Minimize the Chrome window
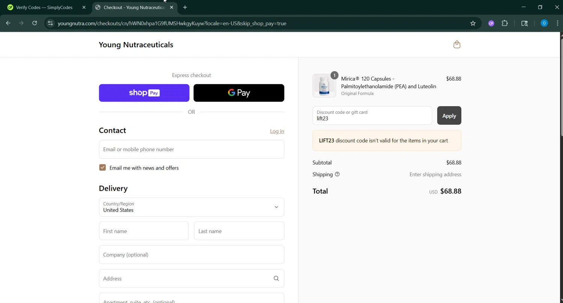563x303 pixels. point(524,7)
